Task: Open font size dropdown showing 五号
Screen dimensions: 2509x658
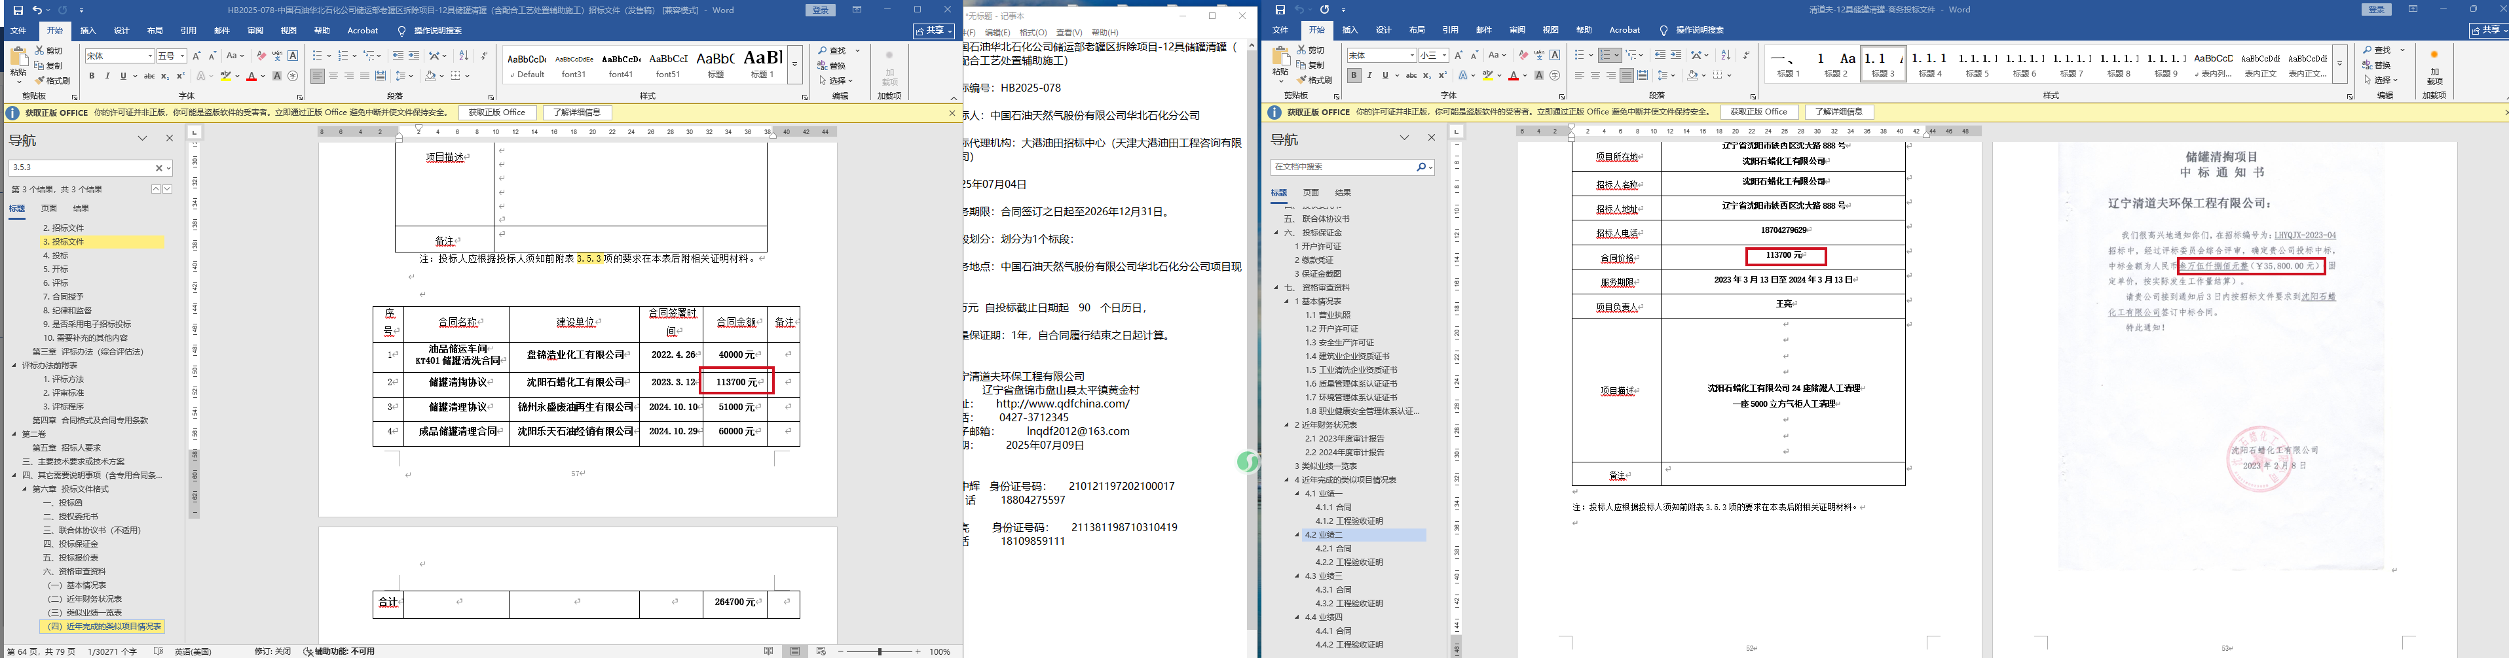Action: coord(182,56)
